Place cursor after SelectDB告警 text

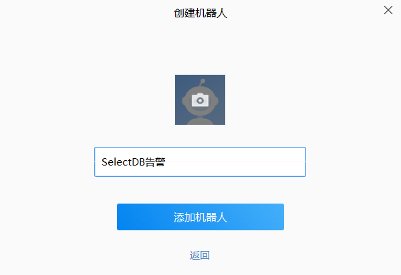coord(166,162)
